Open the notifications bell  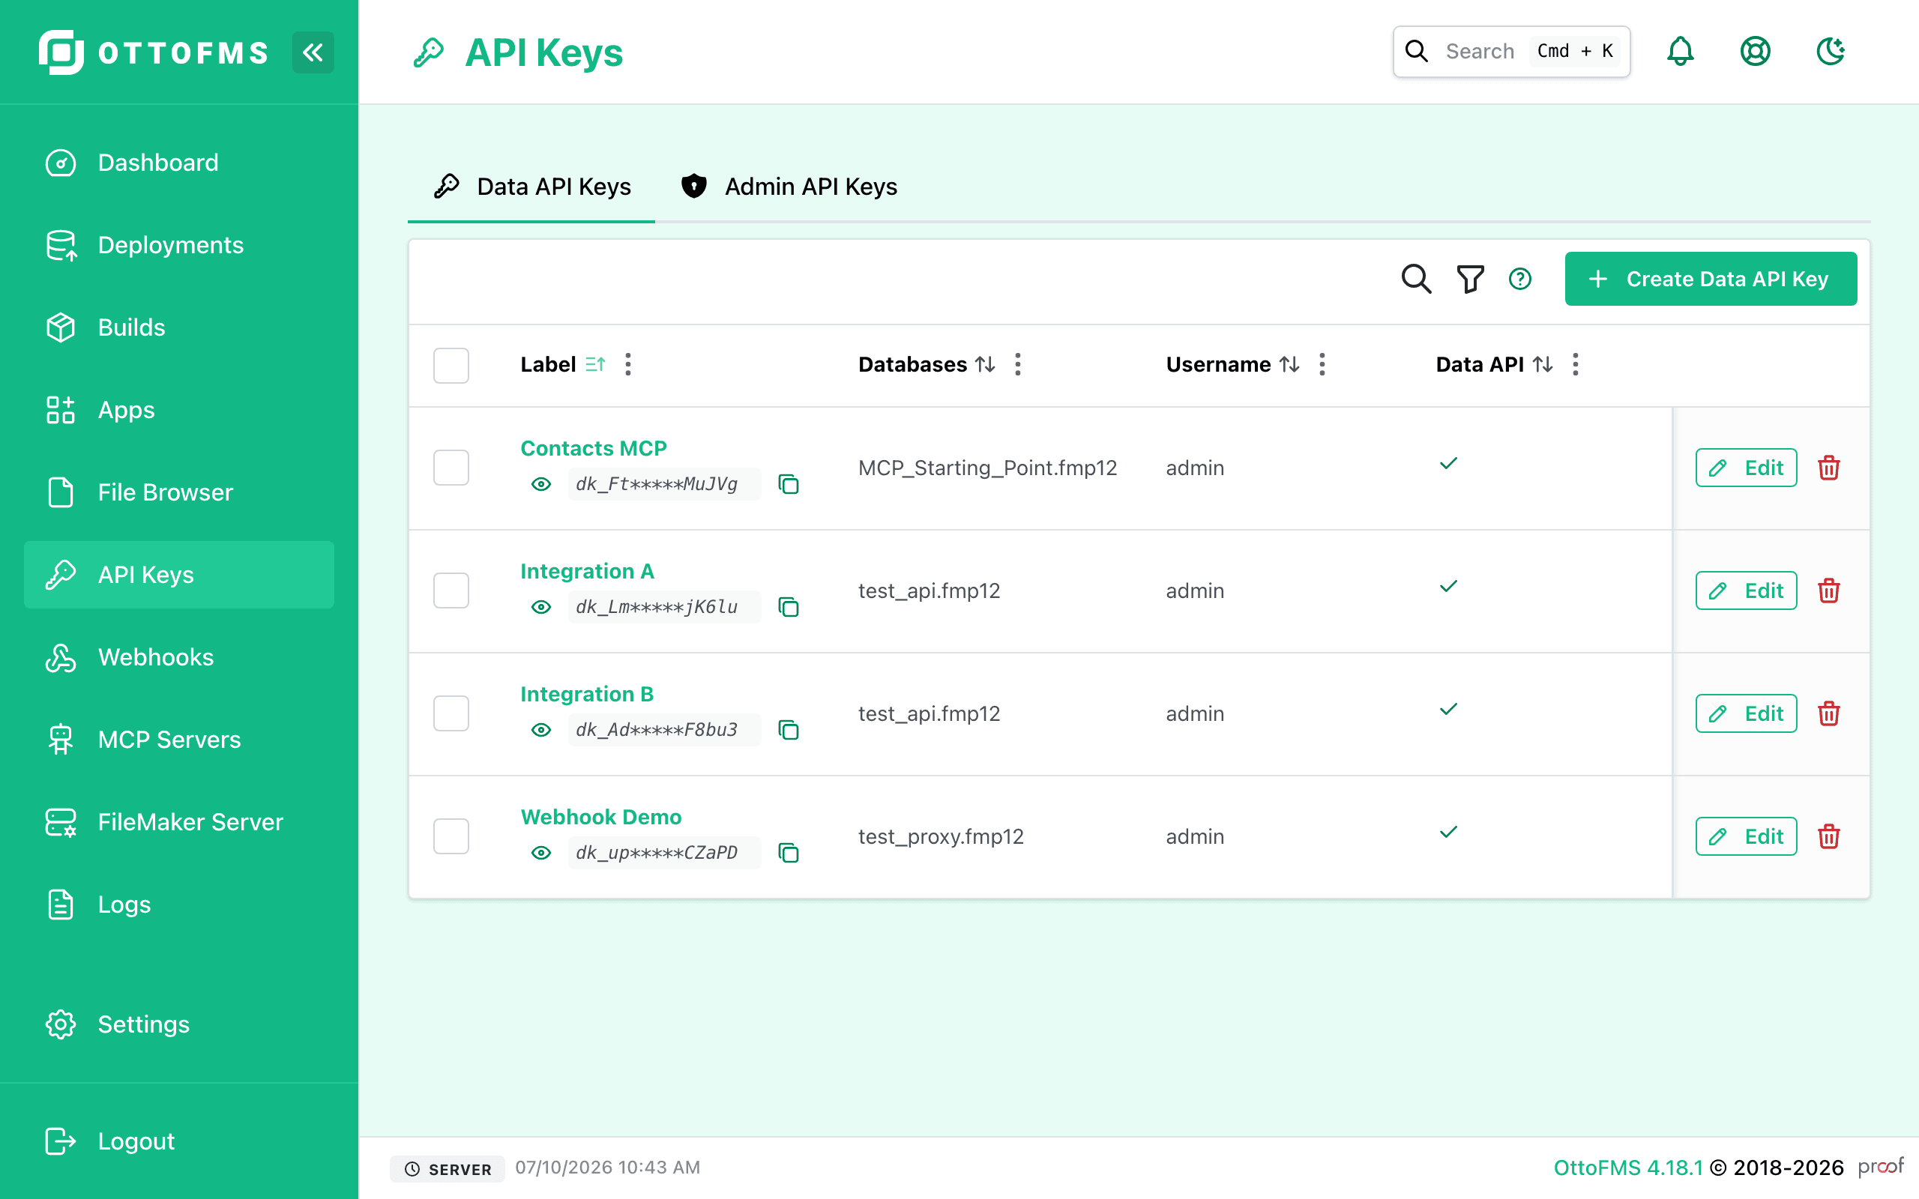(x=1680, y=52)
